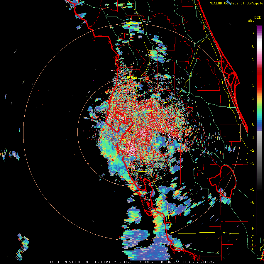
Task: Click the scale label 3
Action: [x=253, y=85]
